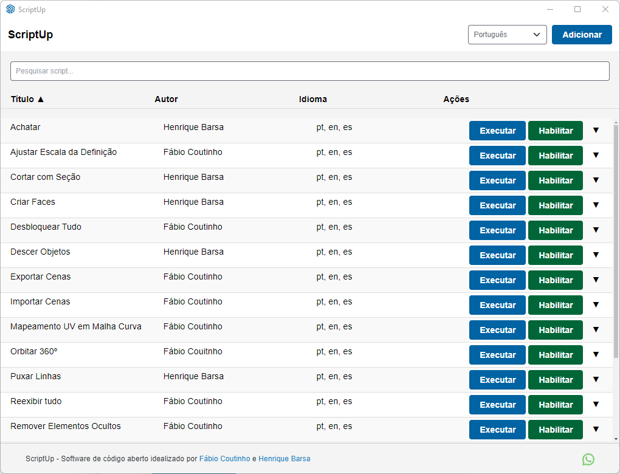Execute the Desbloquear Tudo script
Image resolution: width=620 pixels, height=474 pixels.
(x=497, y=230)
